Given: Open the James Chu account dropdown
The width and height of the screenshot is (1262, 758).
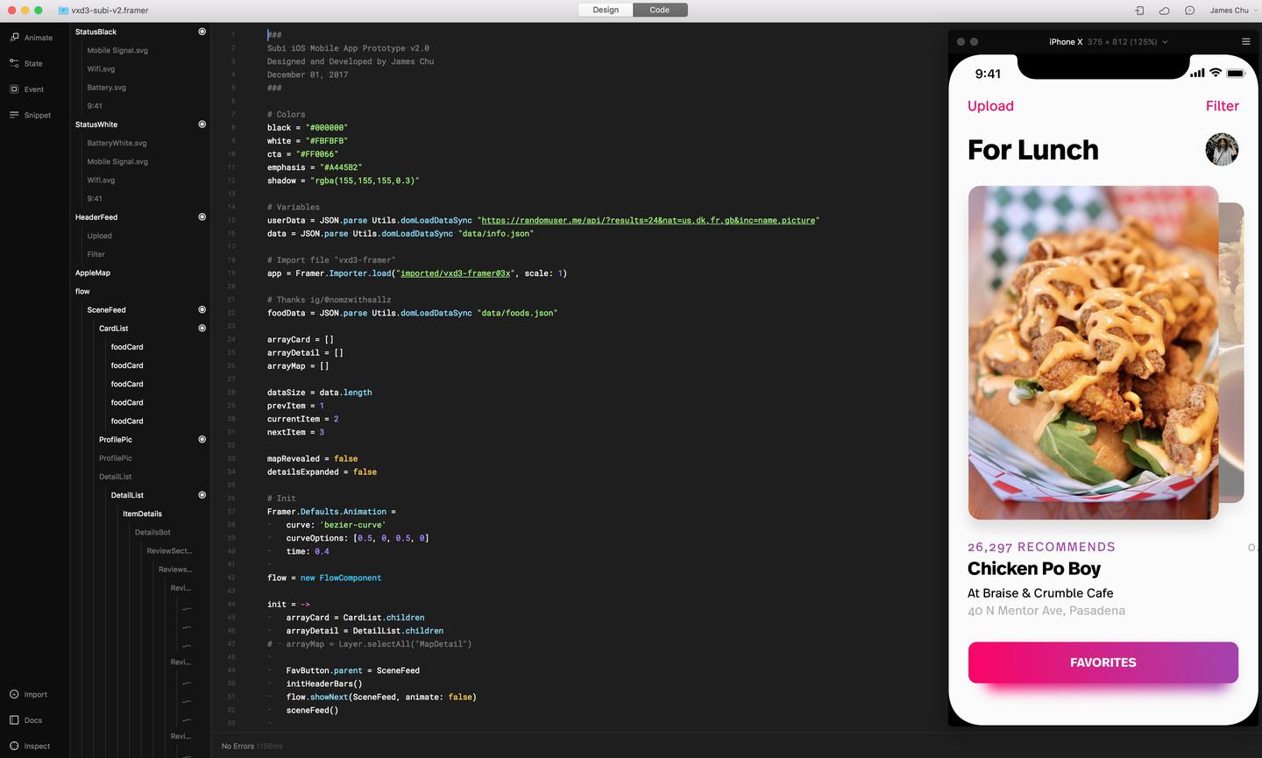Looking at the screenshot, I should tap(1232, 11).
